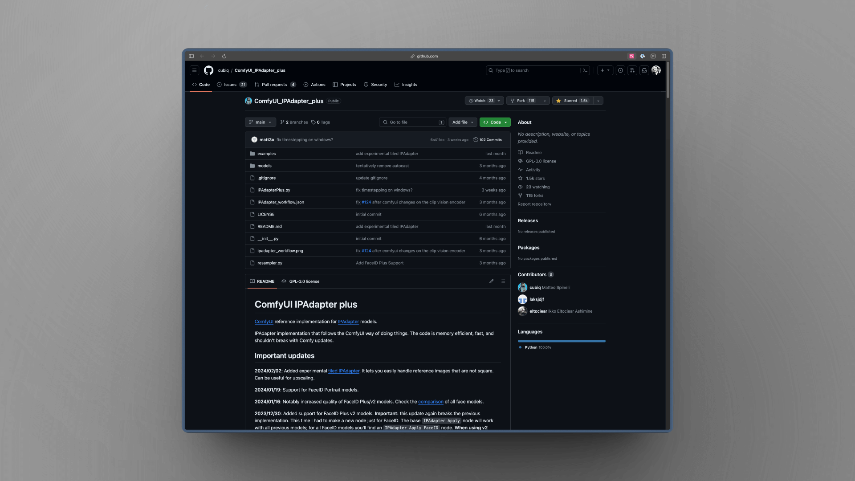
Task: Toggle the browser sidebar icon
Action: pyautogui.click(x=191, y=56)
